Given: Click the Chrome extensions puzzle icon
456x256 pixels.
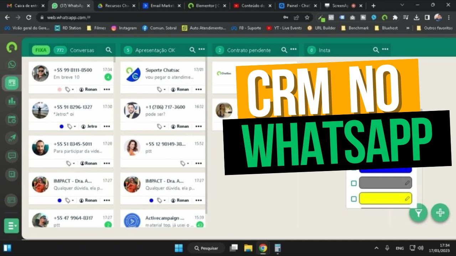Looking at the screenshot, I should click(395, 17).
